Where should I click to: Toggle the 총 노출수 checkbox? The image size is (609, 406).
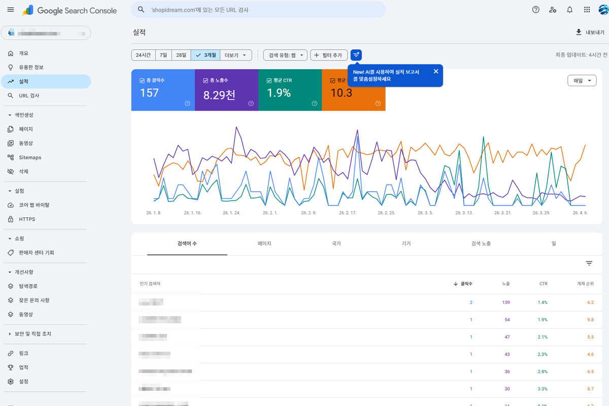206,80
